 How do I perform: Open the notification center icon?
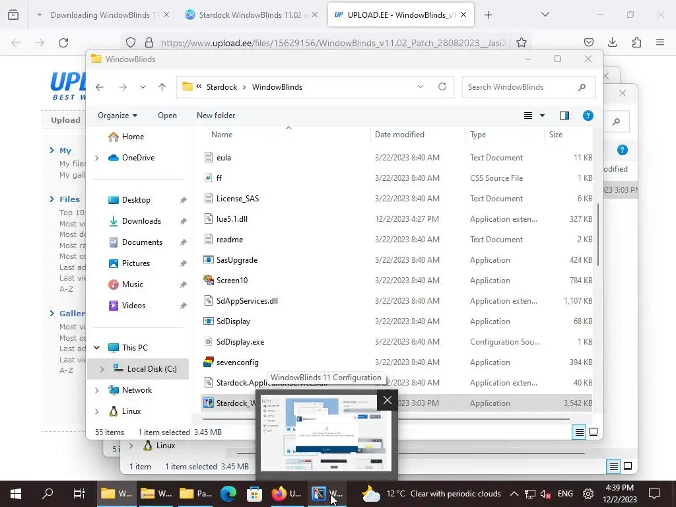pyautogui.click(x=654, y=494)
